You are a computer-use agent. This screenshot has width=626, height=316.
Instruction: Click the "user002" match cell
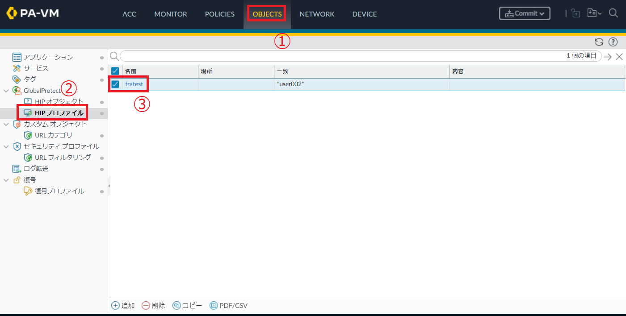[x=290, y=84]
